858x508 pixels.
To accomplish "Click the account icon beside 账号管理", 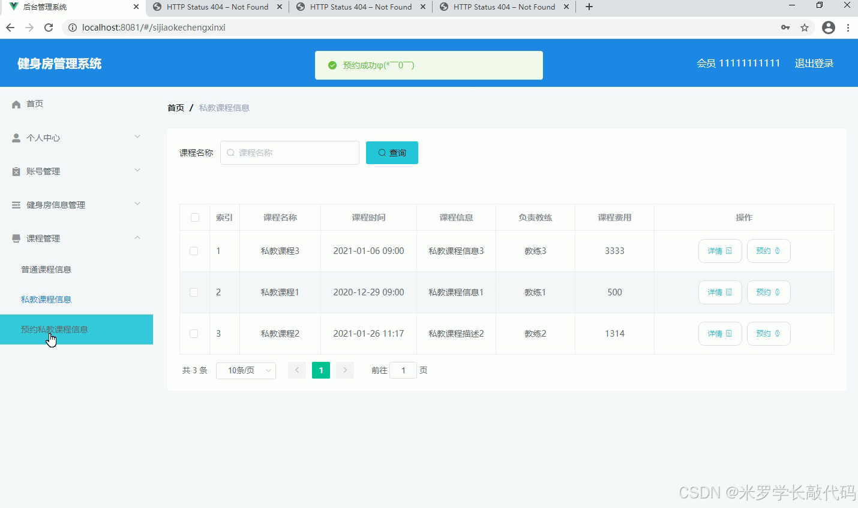I will (16, 171).
